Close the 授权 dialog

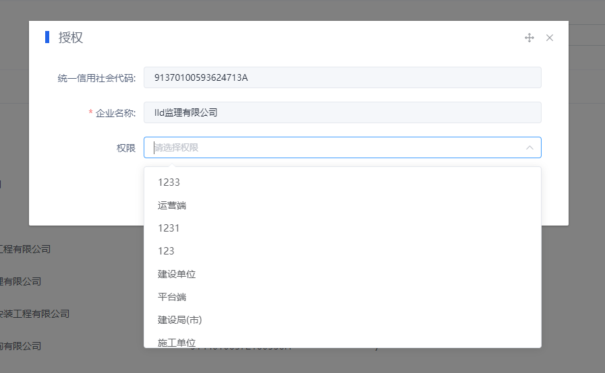[x=550, y=38]
